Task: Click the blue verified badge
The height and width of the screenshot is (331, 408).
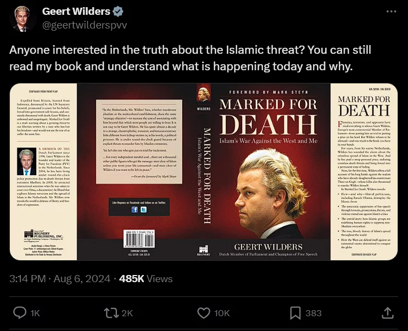Action: click(118, 12)
